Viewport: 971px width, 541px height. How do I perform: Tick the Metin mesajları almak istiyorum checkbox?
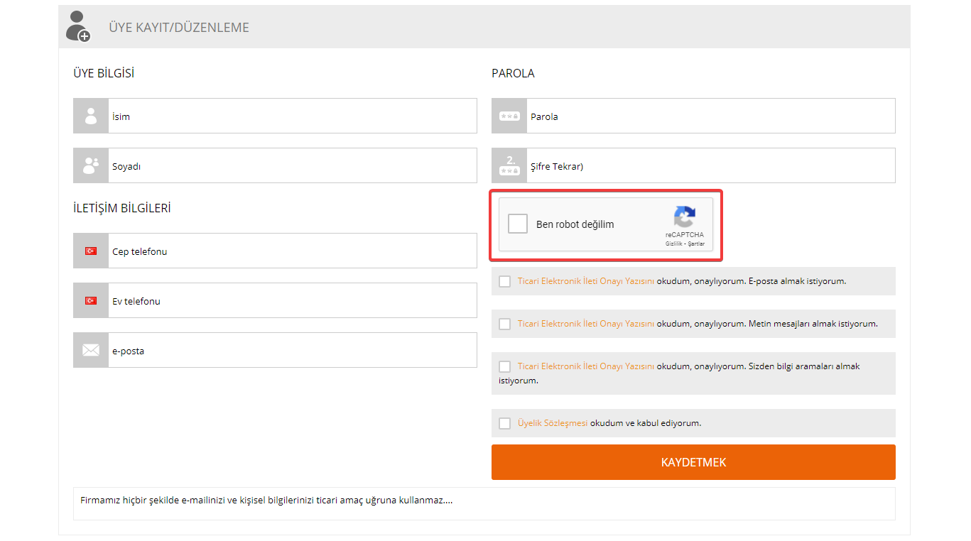point(504,324)
